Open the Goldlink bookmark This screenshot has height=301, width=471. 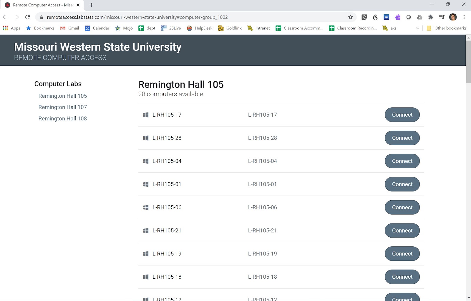pos(230,28)
